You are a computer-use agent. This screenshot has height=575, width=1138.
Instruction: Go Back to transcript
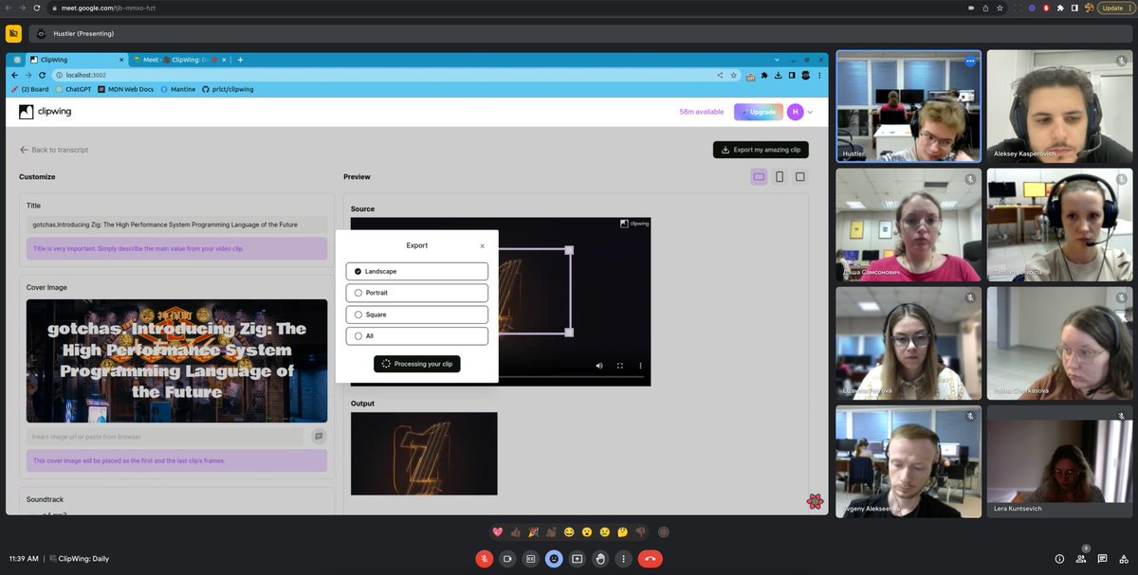(54, 150)
